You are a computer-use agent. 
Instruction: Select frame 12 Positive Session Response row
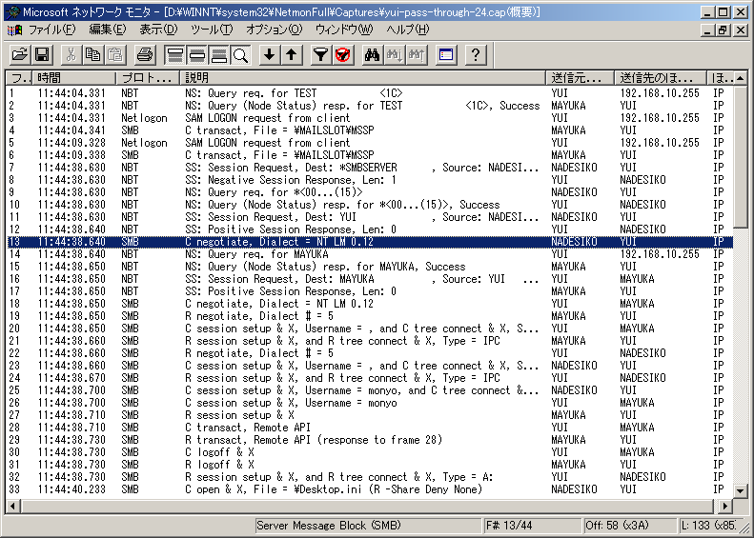369,229
